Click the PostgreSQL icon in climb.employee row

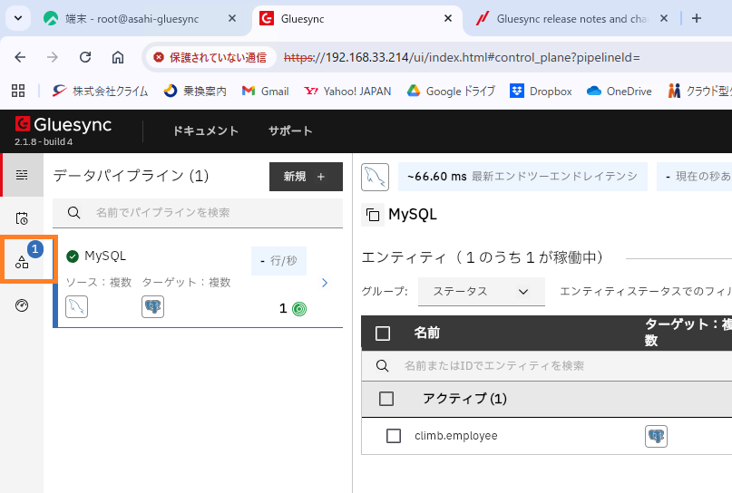[x=656, y=436]
